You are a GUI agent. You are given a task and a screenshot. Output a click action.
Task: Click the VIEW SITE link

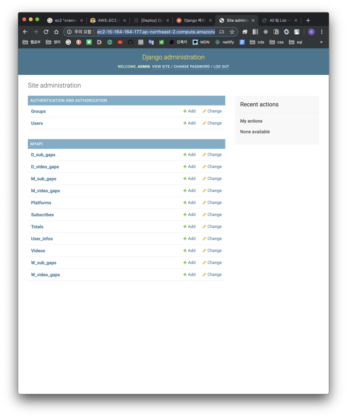[x=161, y=67]
